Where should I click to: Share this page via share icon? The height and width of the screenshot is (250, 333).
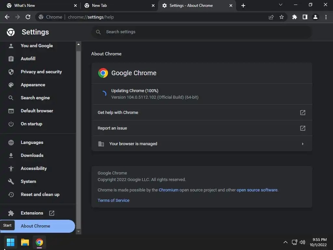(x=271, y=17)
